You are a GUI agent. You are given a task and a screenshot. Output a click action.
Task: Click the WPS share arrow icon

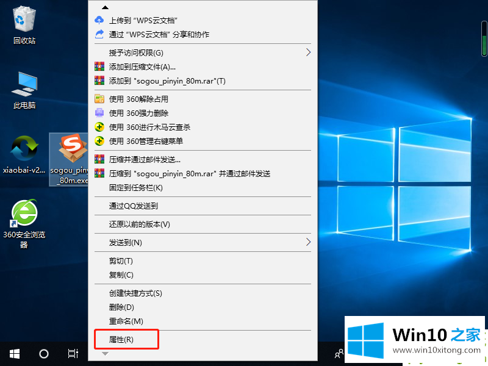pos(99,34)
